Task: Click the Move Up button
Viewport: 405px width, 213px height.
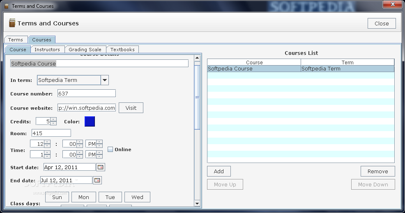Action: coord(225,184)
